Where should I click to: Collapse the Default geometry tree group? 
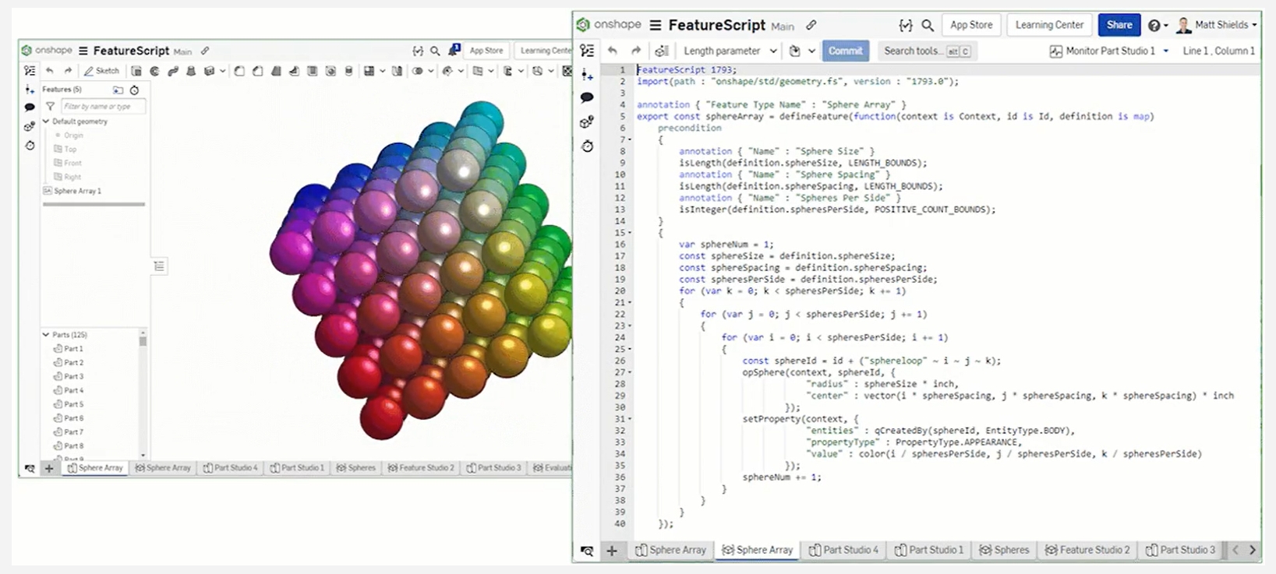[x=46, y=121]
